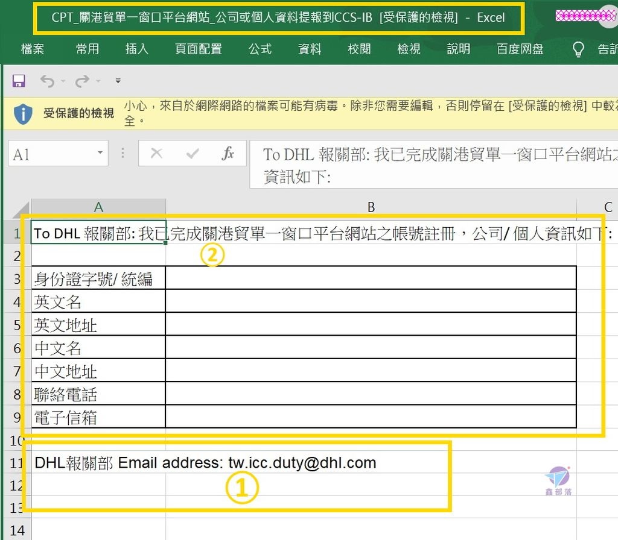
Task: Open the 頁面配置 ribbon tab
Action: pyautogui.click(x=199, y=49)
